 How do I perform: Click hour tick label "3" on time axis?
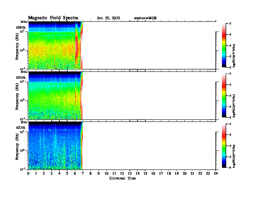pos(52,173)
